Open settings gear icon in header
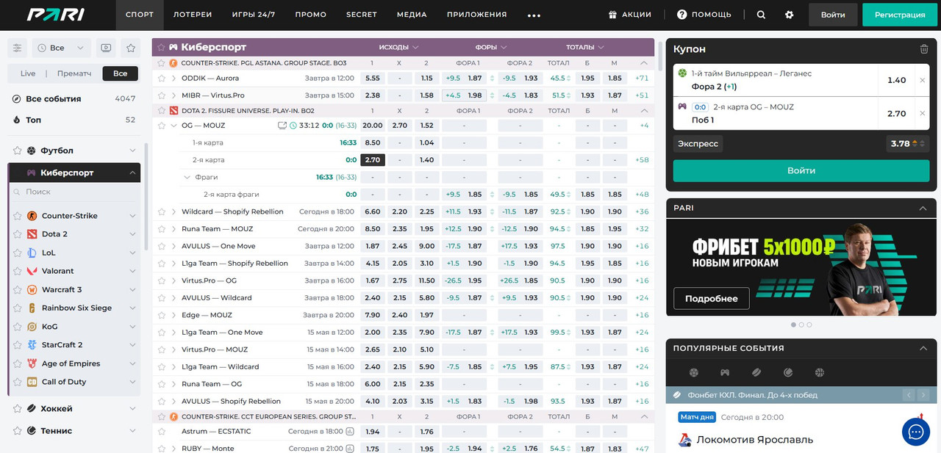 pyautogui.click(x=790, y=15)
